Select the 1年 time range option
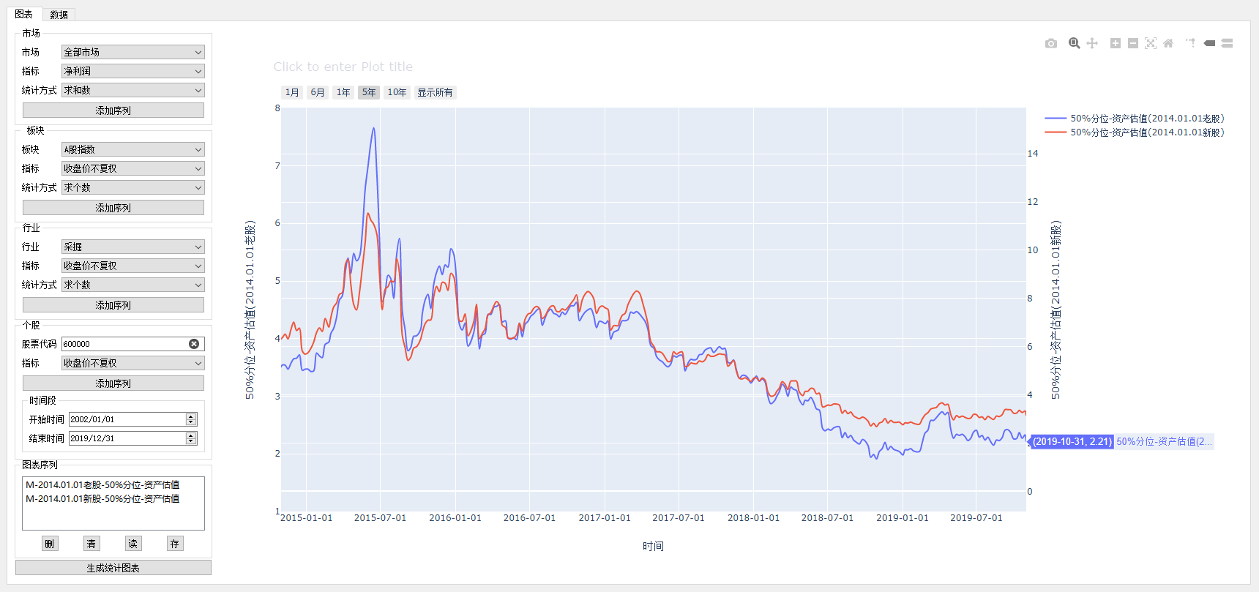Screen dimensions: 1259x592 (x=343, y=92)
